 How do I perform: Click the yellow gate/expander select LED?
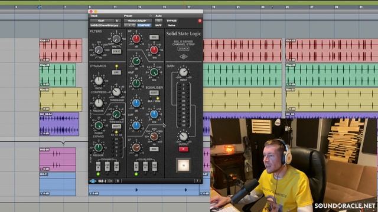[x=116, y=132]
